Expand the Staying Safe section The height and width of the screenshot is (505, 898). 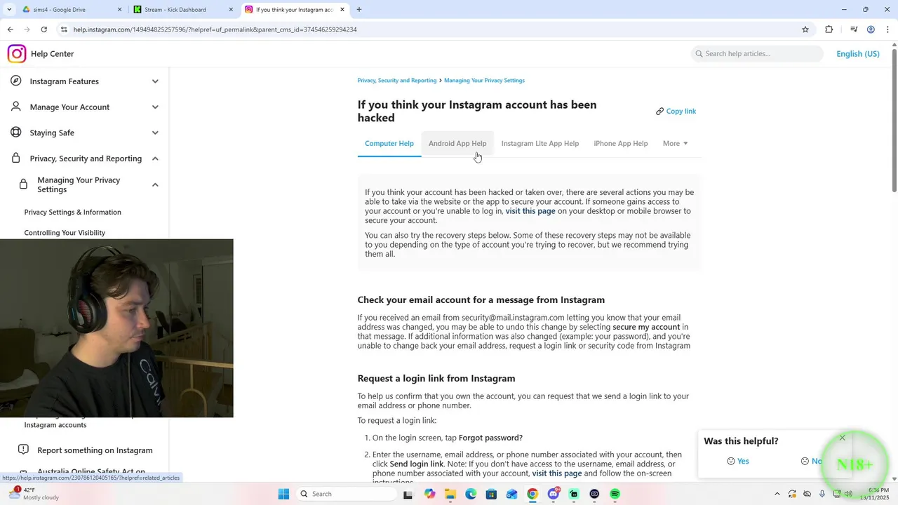point(155,133)
